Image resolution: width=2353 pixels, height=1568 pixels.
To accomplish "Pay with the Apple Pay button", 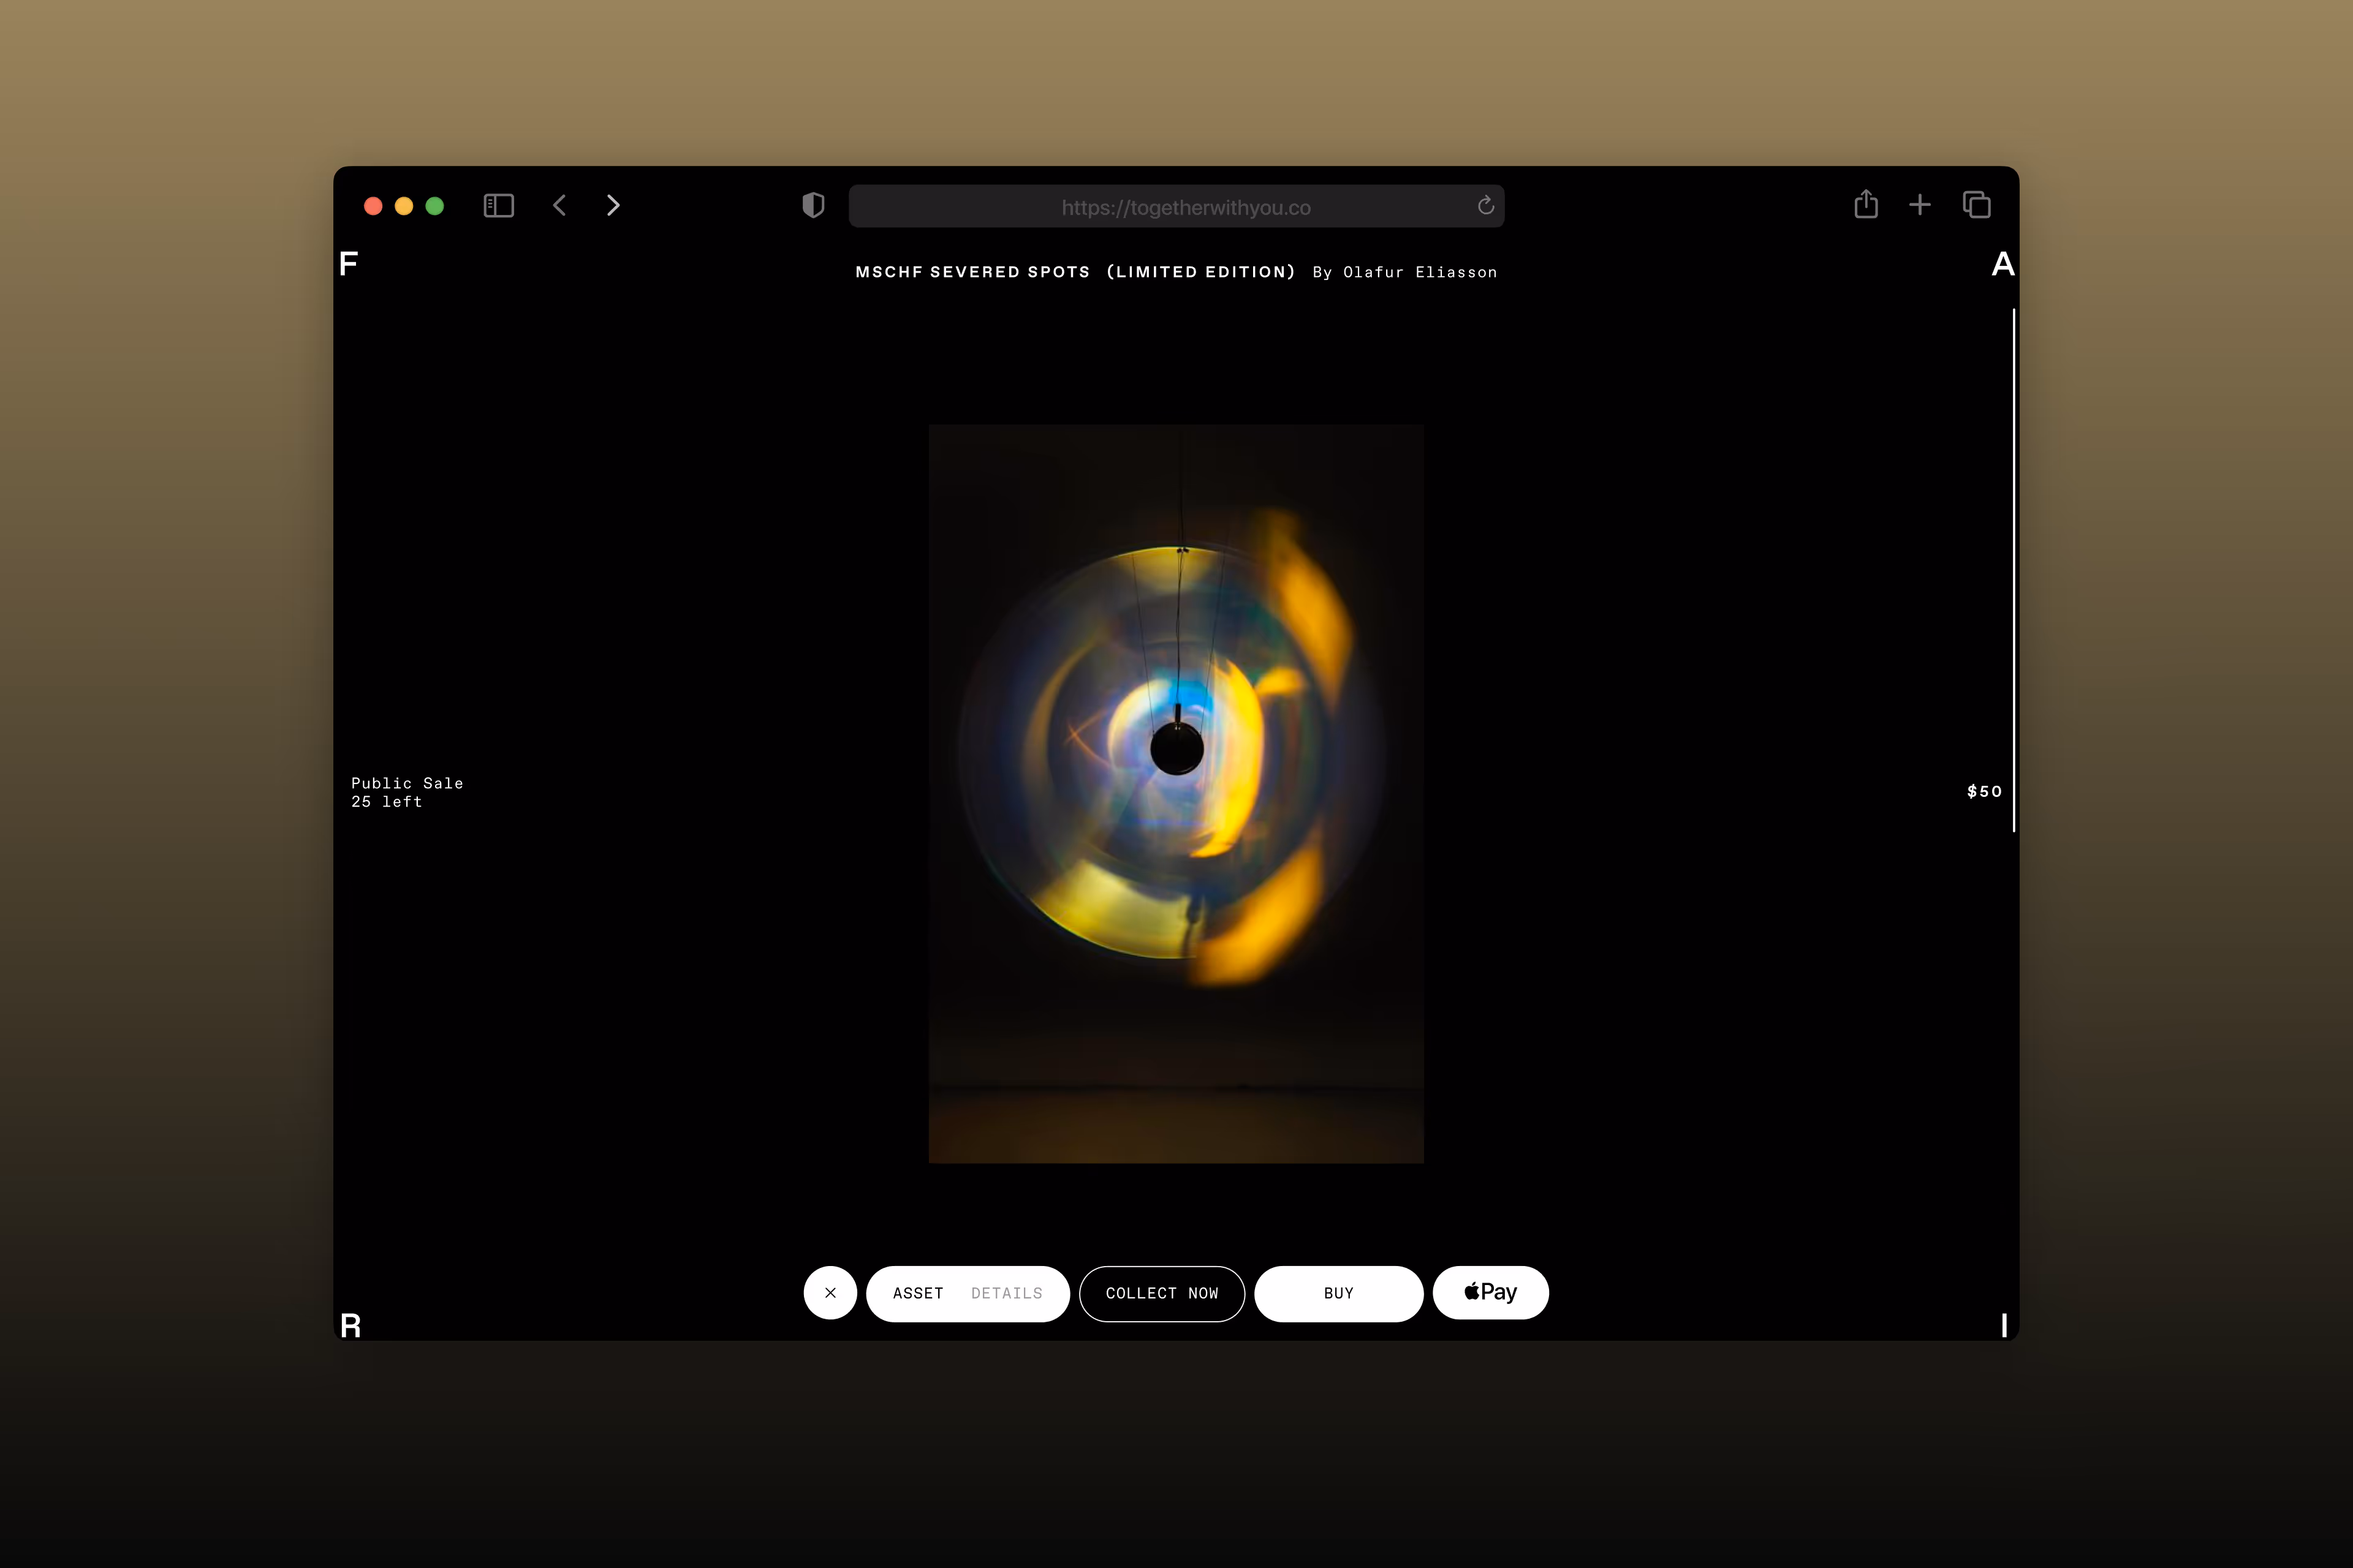I will (x=1491, y=1293).
